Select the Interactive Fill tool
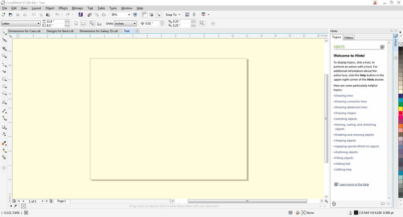 click(x=4, y=150)
